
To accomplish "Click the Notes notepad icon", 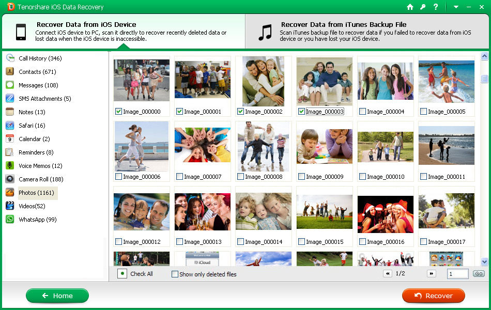I will pyautogui.click(x=10, y=112).
